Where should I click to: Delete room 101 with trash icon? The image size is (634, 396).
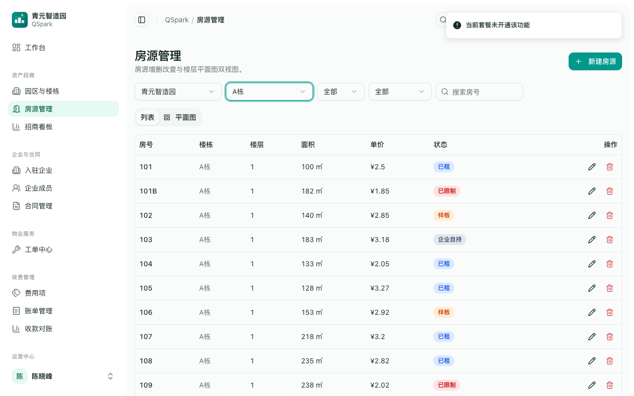coord(610,167)
